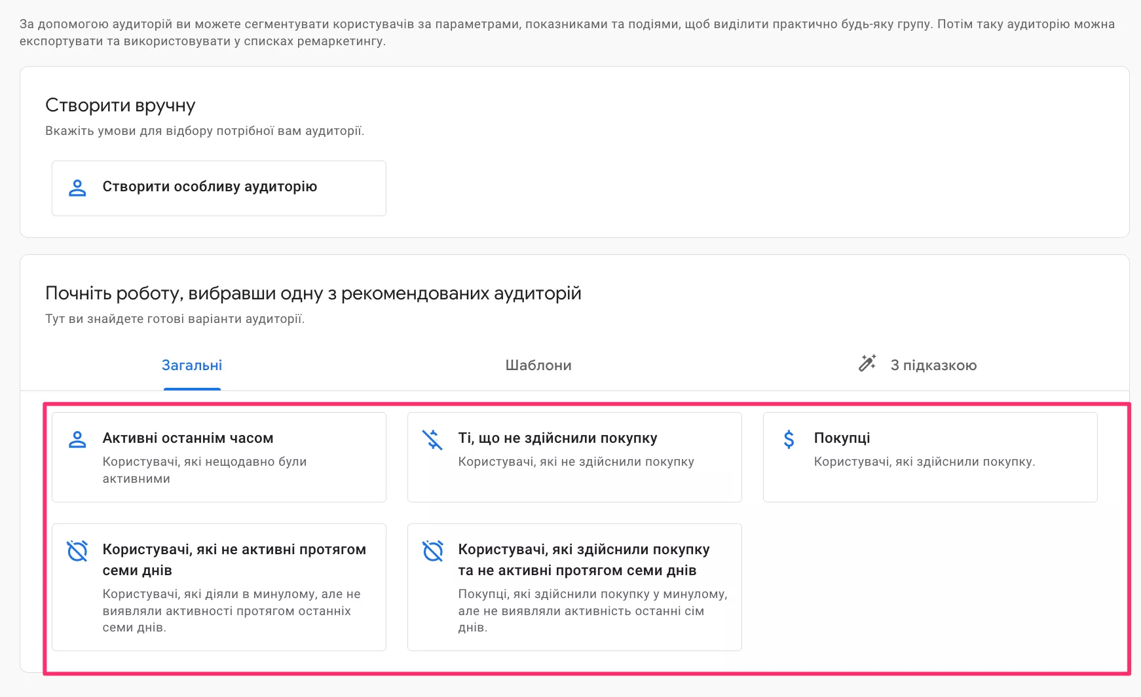Select the magic wand icon near 'З підказкою'
Viewport: 1141px width, 697px height.
867,364
